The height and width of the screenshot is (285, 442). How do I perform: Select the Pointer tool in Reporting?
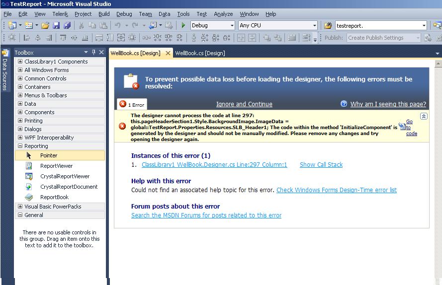[x=60, y=155]
